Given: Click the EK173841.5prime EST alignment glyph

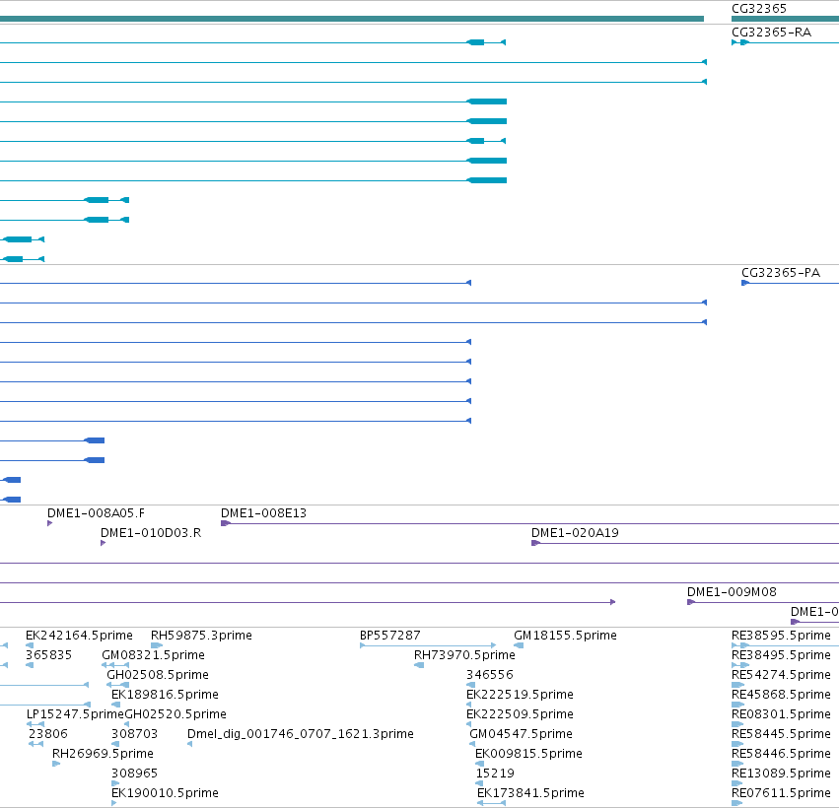Looking at the screenshot, I should pyautogui.click(x=491, y=803).
